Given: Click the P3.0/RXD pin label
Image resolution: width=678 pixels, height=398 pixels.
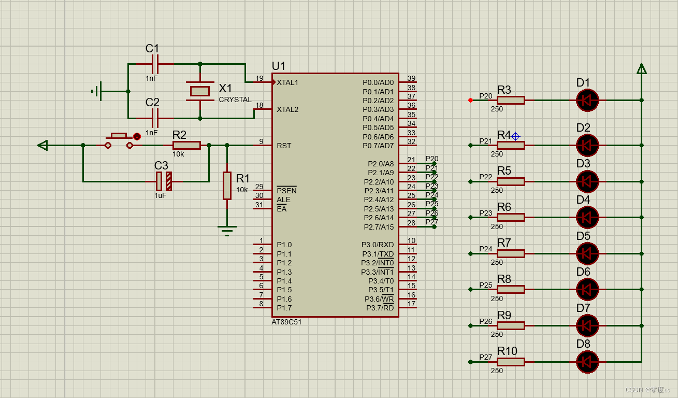Looking at the screenshot, I should click(378, 245).
